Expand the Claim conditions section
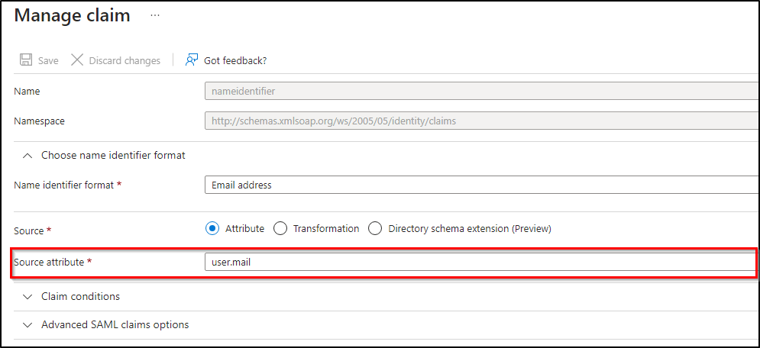The height and width of the screenshot is (348, 760). click(x=80, y=296)
